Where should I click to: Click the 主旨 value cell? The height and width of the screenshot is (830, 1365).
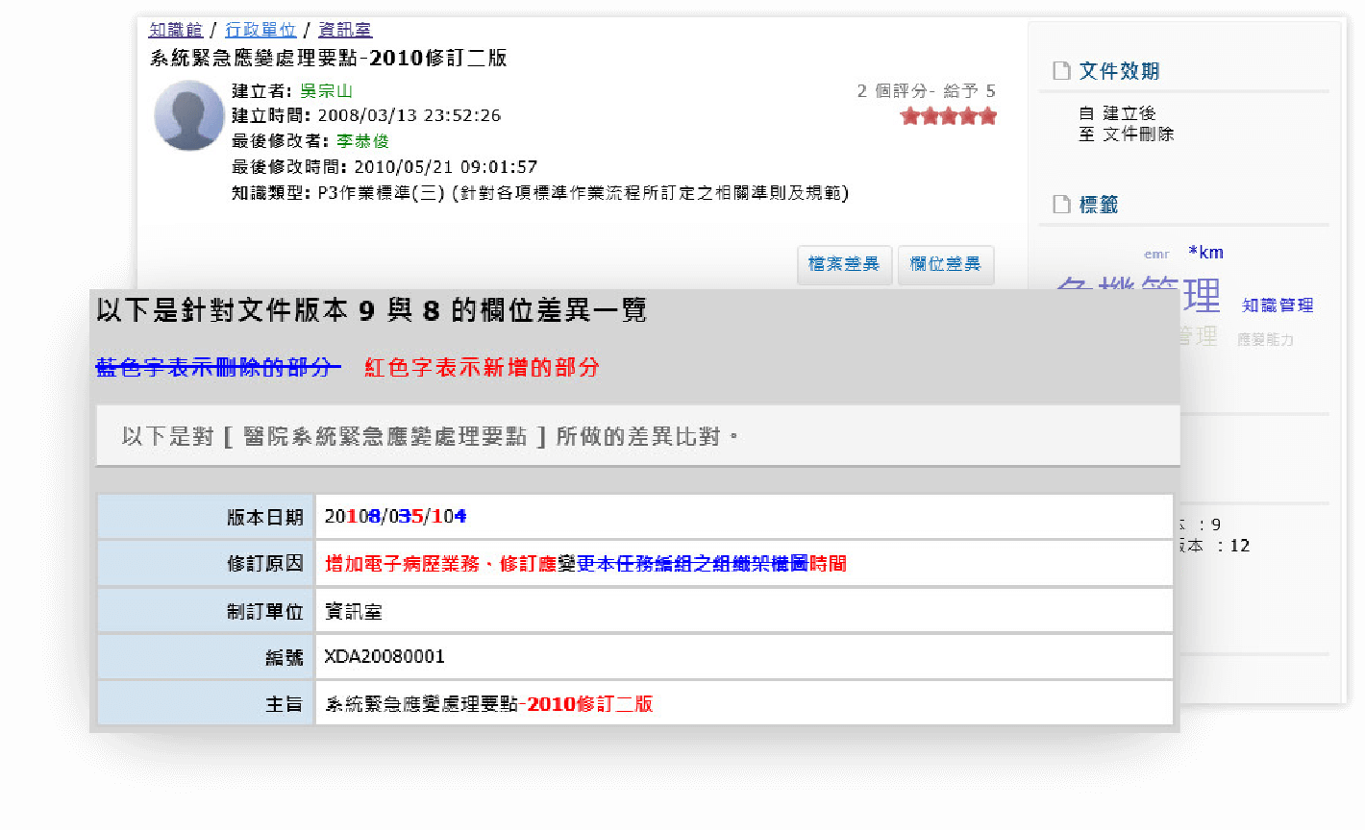744,704
